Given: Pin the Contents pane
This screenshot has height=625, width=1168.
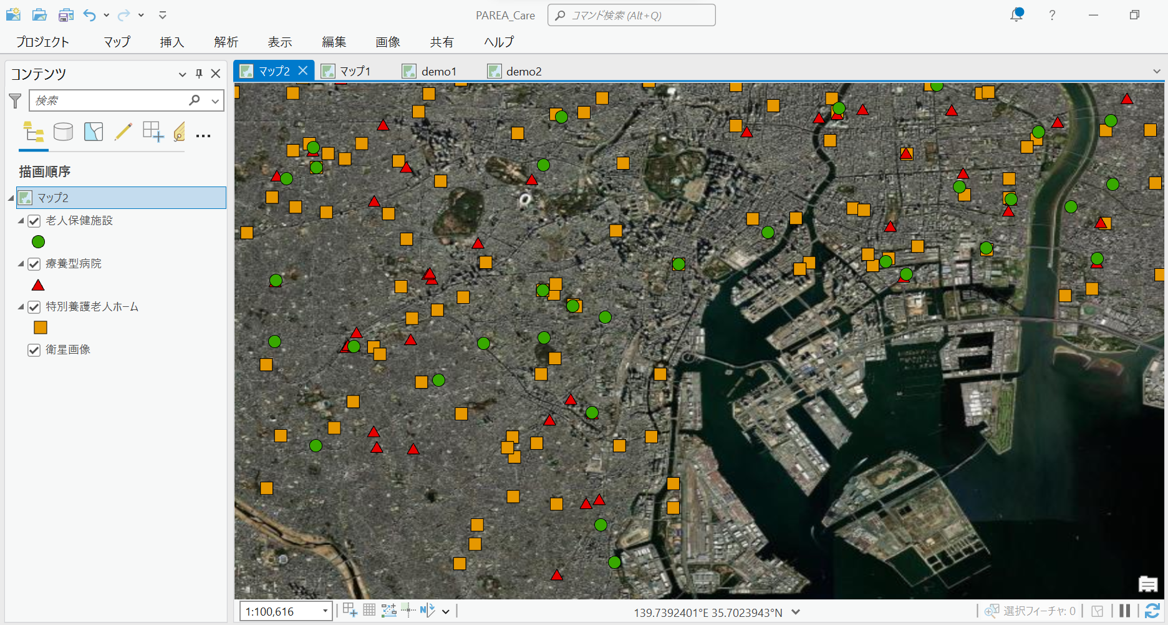Looking at the screenshot, I should [199, 74].
